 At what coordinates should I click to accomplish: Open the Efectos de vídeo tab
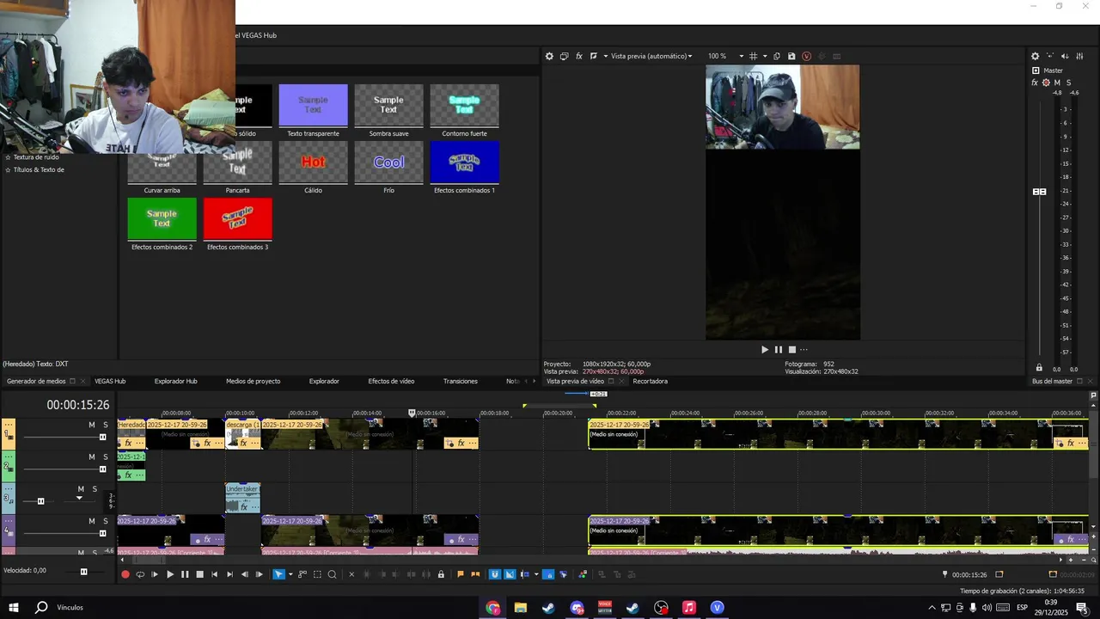(x=391, y=381)
